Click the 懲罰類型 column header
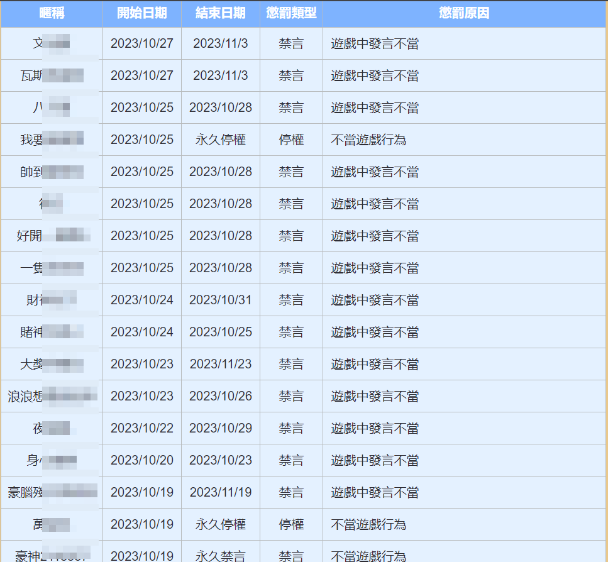Viewport: 608px width, 562px height. pyautogui.click(x=291, y=14)
